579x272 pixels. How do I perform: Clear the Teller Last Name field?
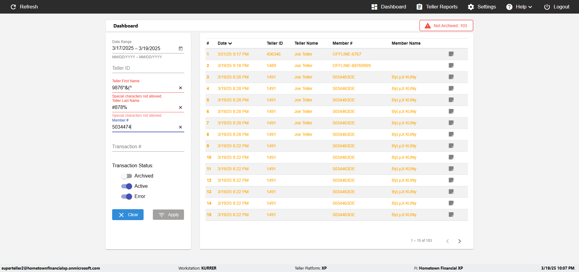(180, 107)
